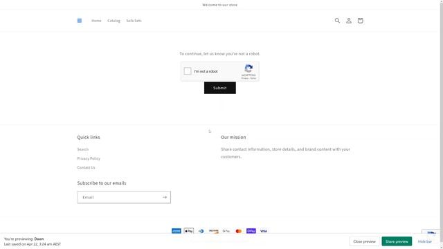Click the Subscribe to our emails heading
The width and height of the screenshot is (443, 249).
coord(102,183)
